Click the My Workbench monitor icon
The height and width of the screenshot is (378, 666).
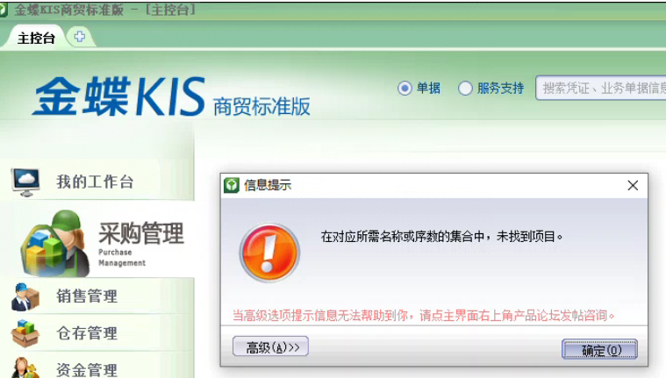26,182
